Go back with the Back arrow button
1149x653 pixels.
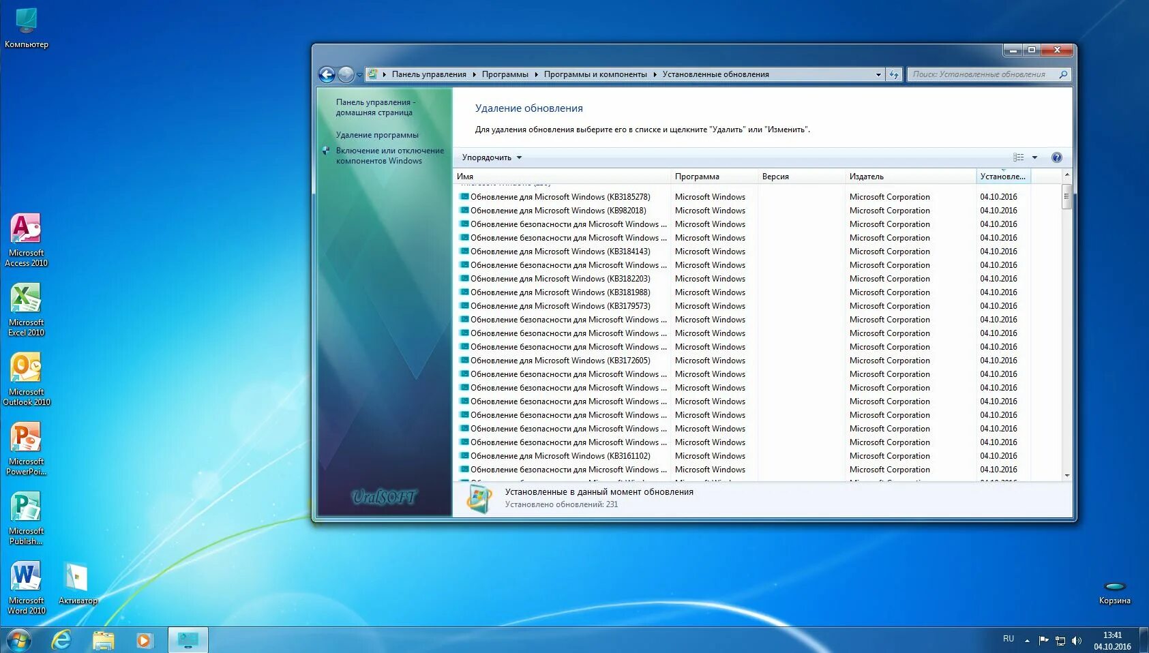(x=327, y=74)
